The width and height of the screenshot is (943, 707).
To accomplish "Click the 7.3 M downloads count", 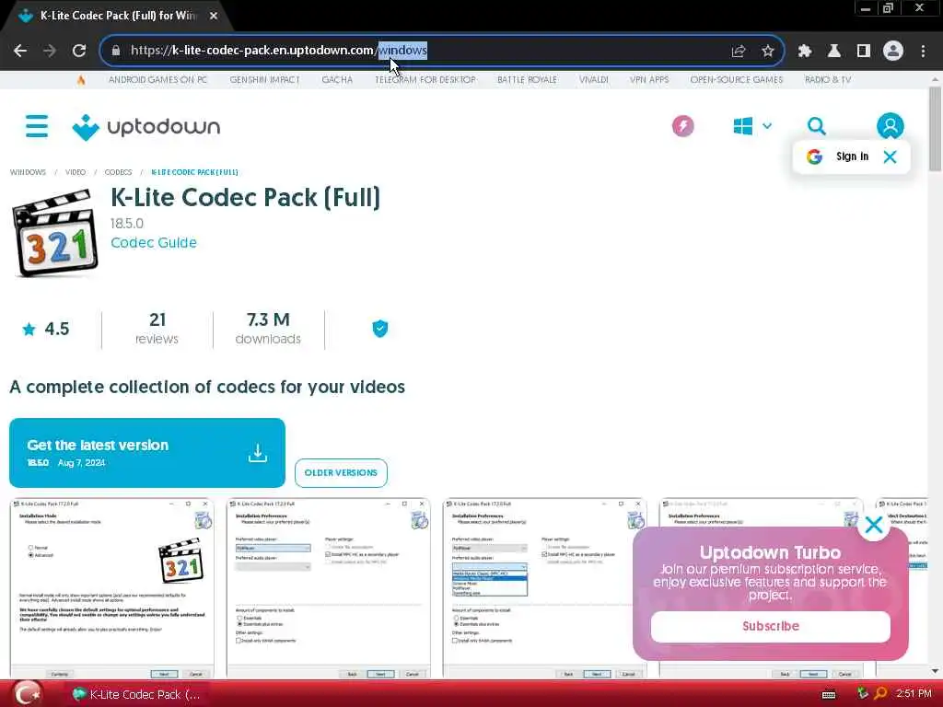I will click(x=268, y=329).
